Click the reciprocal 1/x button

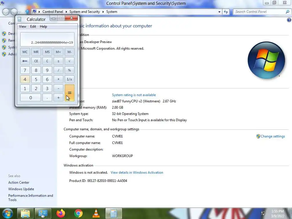click(x=70, y=79)
